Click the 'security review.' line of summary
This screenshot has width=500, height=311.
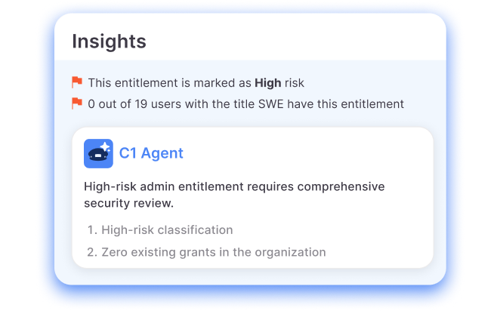(128, 204)
